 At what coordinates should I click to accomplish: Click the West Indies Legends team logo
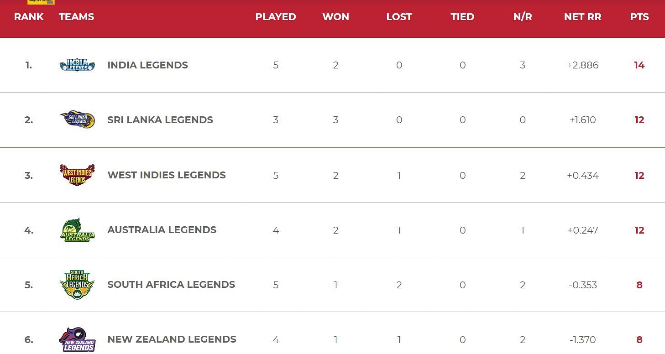pos(77,175)
